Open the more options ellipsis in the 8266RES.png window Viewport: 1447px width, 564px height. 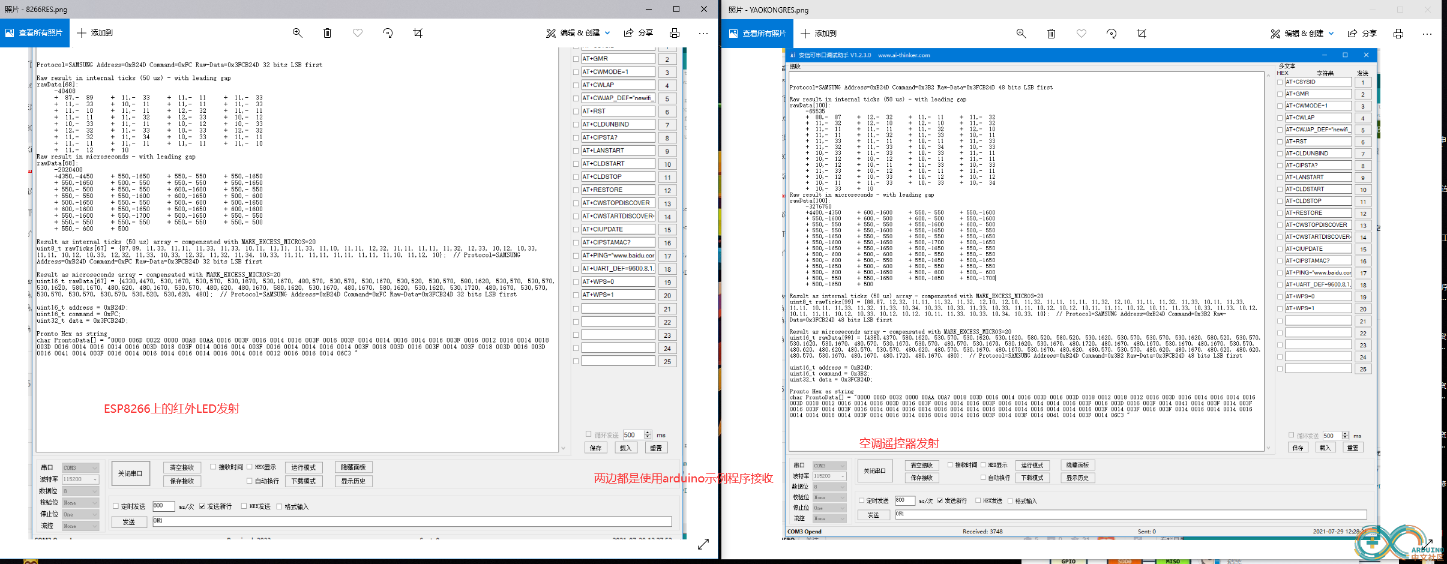click(703, 33)
